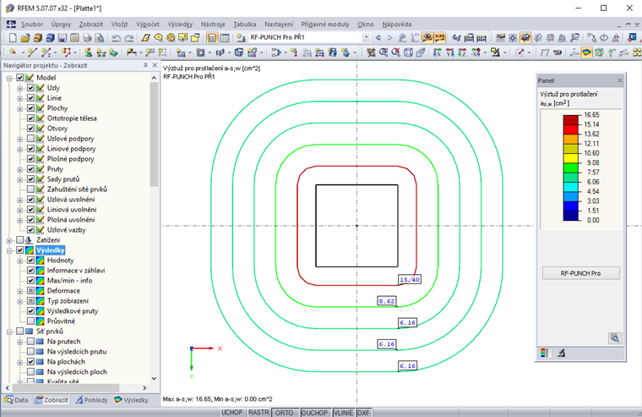Image resolution: width=642 pixels, height=417 pixels.
Task: Open print preview magnifier icon
Action: [x=99, y=38]
